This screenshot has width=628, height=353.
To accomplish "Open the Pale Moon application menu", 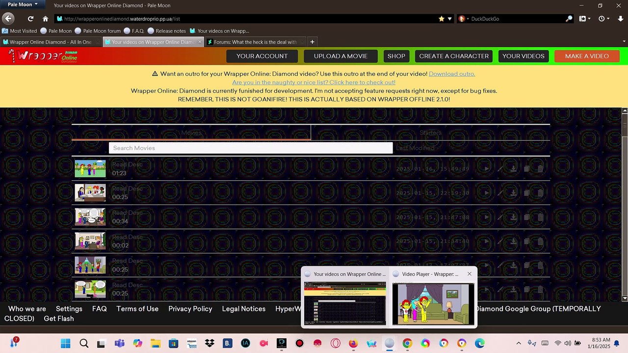I will (x=23, y=4).
